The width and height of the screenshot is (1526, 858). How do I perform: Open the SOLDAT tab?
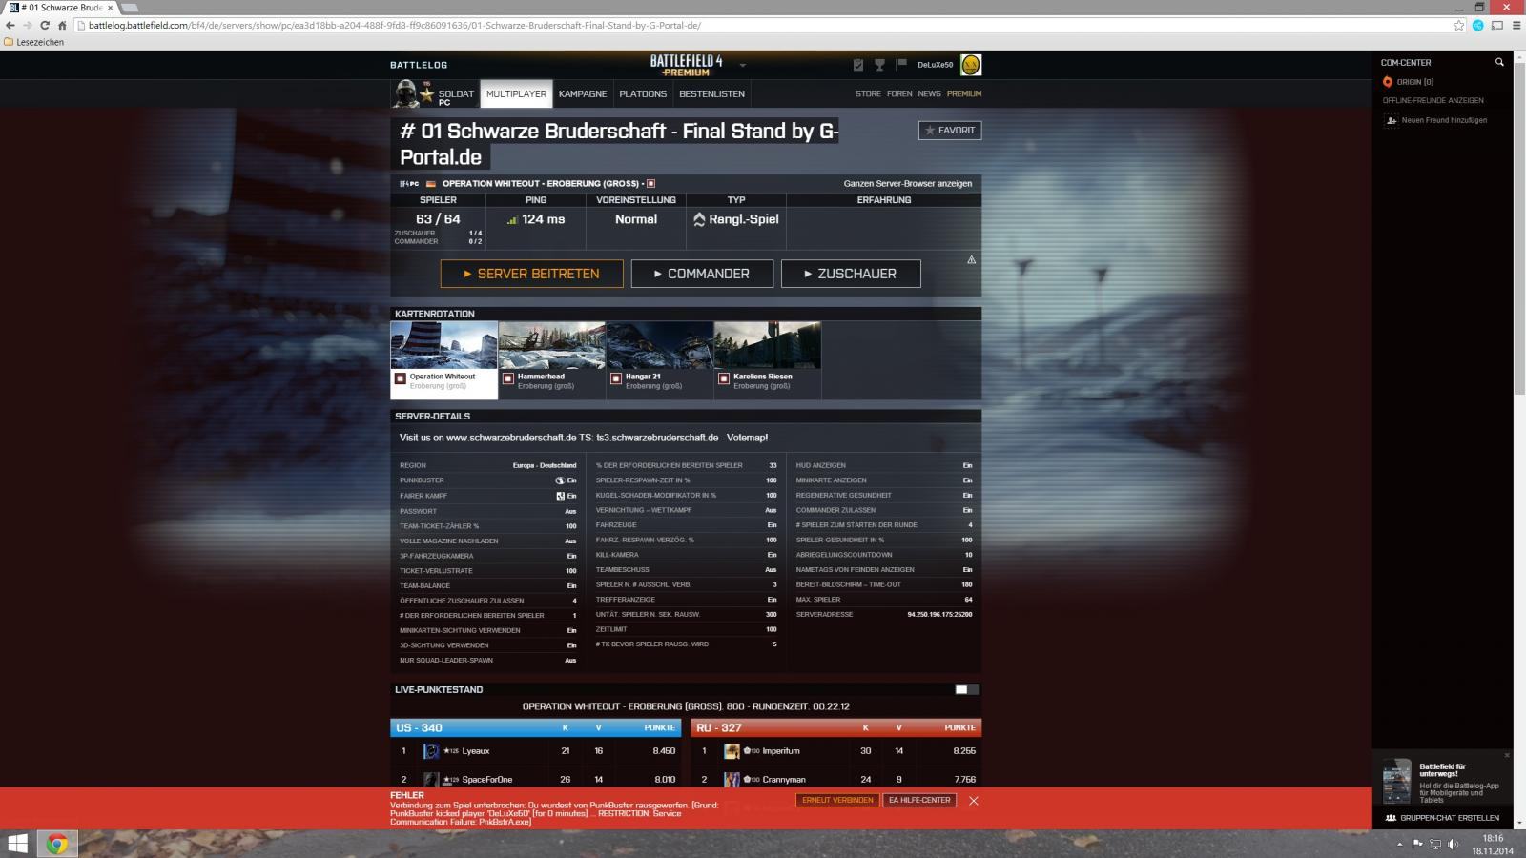pos(456,93)
